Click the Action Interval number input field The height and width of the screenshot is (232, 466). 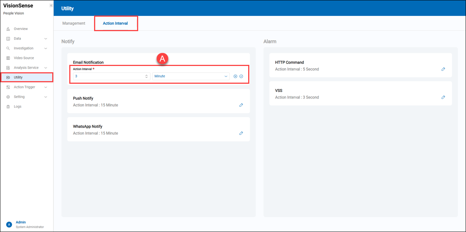click(x=107, y=76)
